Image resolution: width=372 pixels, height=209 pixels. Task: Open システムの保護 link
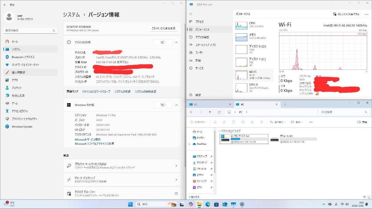pos(122,91)
